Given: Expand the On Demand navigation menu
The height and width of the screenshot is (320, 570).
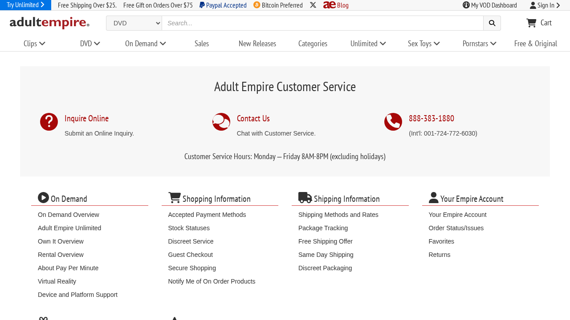Looking at the screenshot, I should pos(146,44).
